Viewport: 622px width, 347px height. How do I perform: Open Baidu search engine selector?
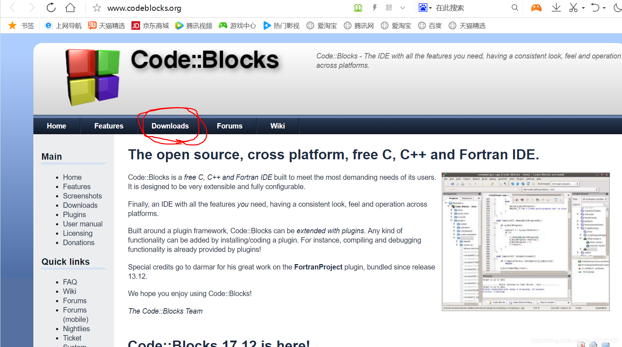click(425, 8)
